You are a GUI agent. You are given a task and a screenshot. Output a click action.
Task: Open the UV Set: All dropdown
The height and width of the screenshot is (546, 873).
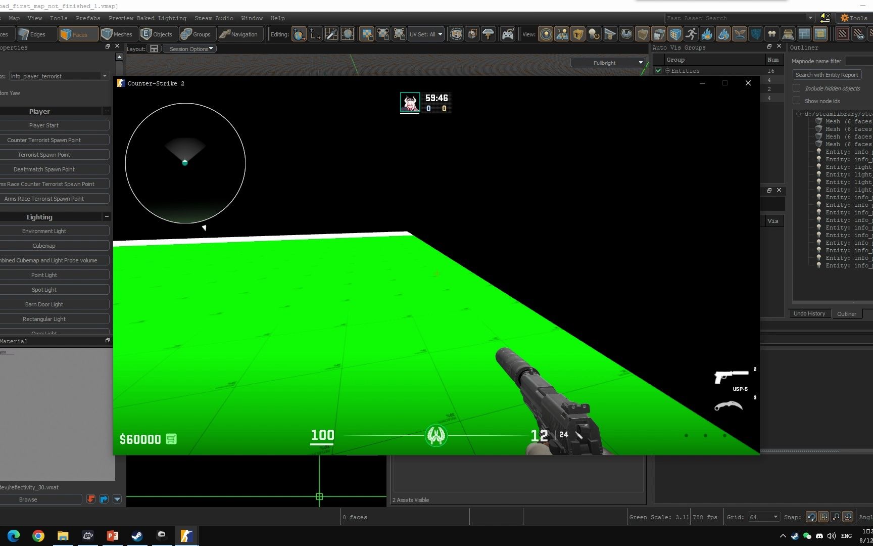pyautogui.click(x=426, y=34)
